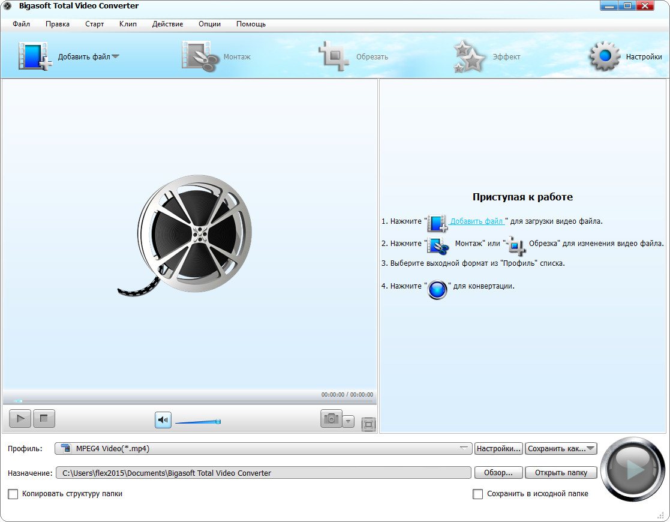Expand the Профиль format dropdown
The image size is (670, 522).
tap(464, 448)
